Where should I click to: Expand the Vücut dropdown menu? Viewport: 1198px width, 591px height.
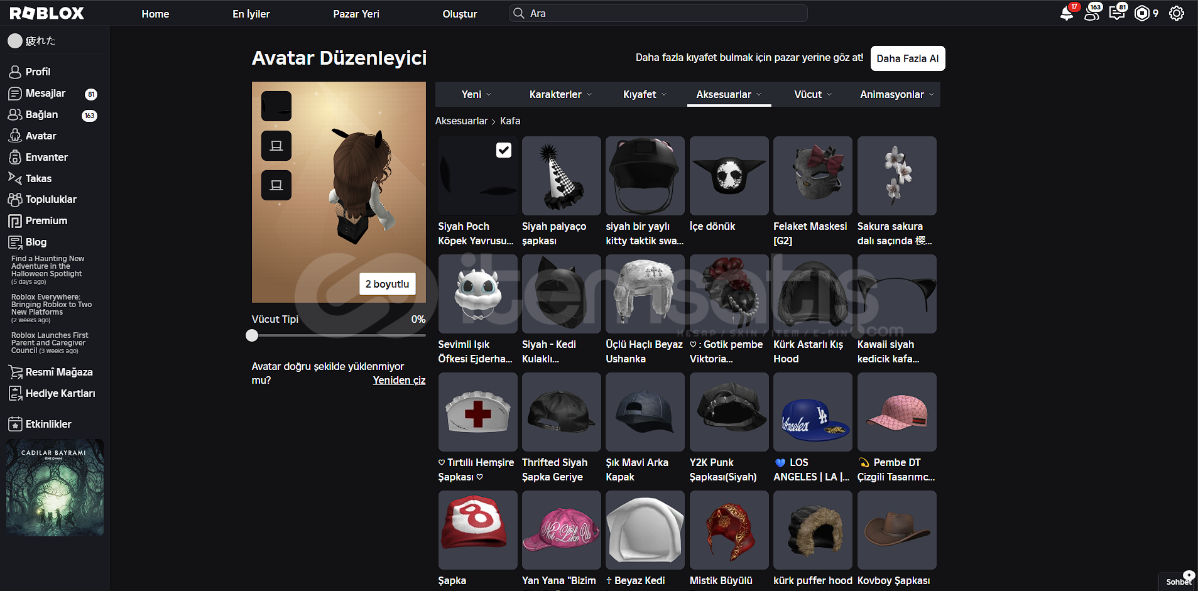coord(812,94)
